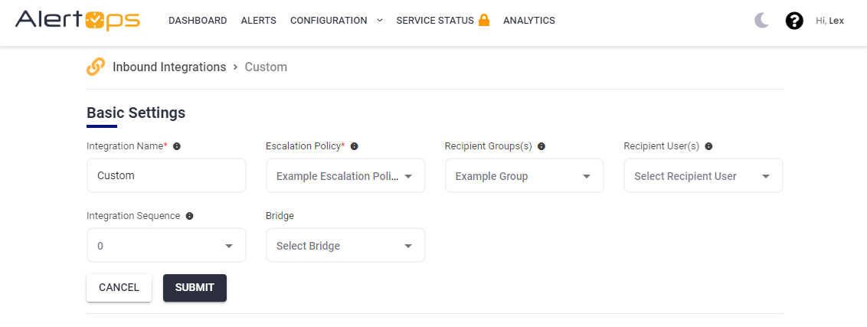867x327 pixels.
Task: Show info icon next to Recipient Groups
Action: [x=541, y=146]
